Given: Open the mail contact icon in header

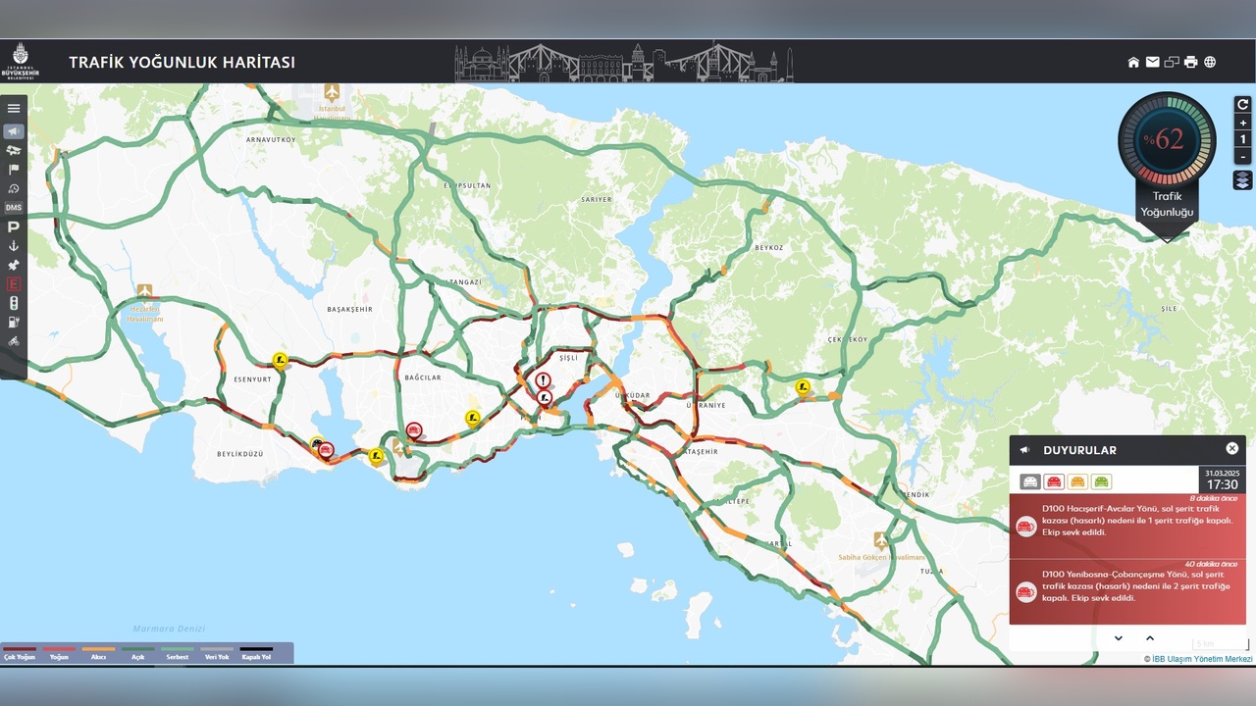Looking at the screenshot, I should coord(1152,62).
